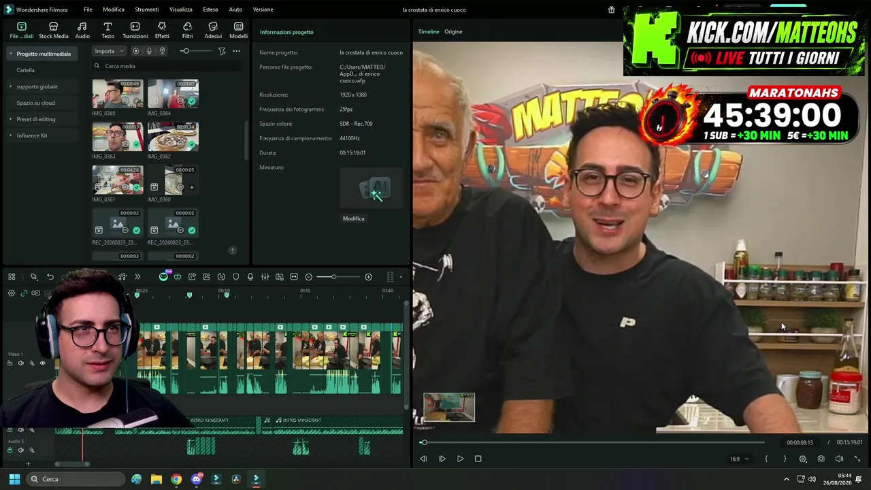The image size is (871, 490).
Task: Open the Versione menu
Action: [263, 10]
